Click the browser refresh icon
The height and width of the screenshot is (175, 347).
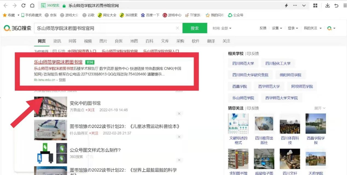(24, 5)
